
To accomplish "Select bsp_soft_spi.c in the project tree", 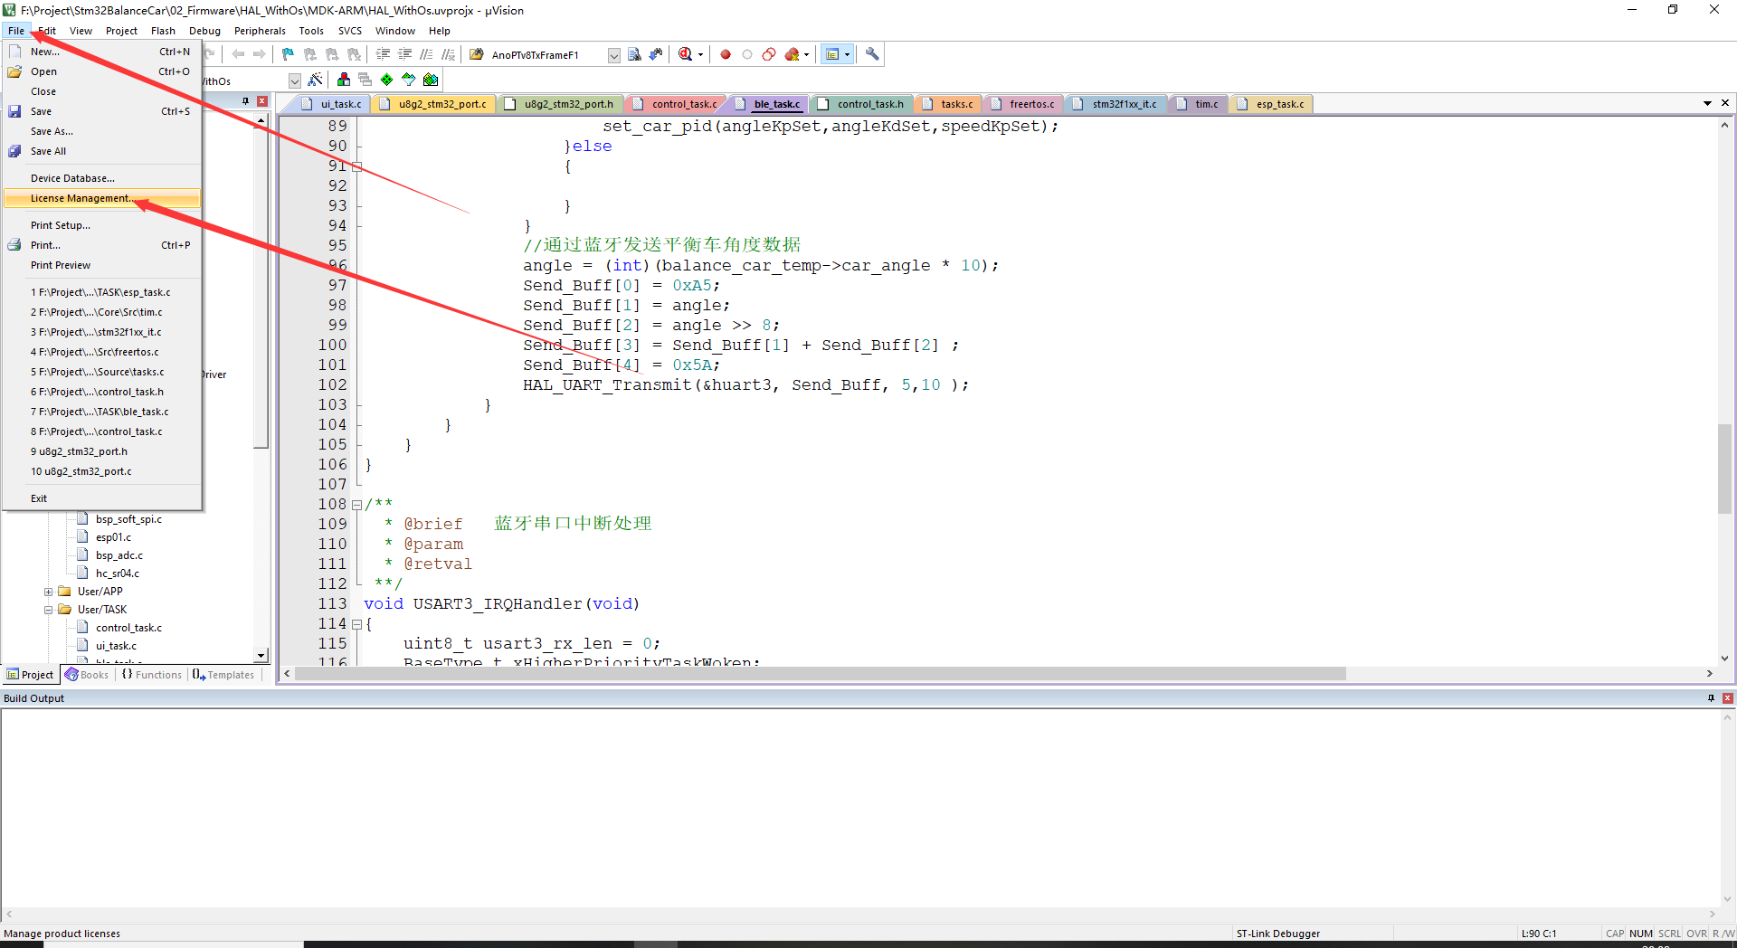I will [x=128, y=519].
